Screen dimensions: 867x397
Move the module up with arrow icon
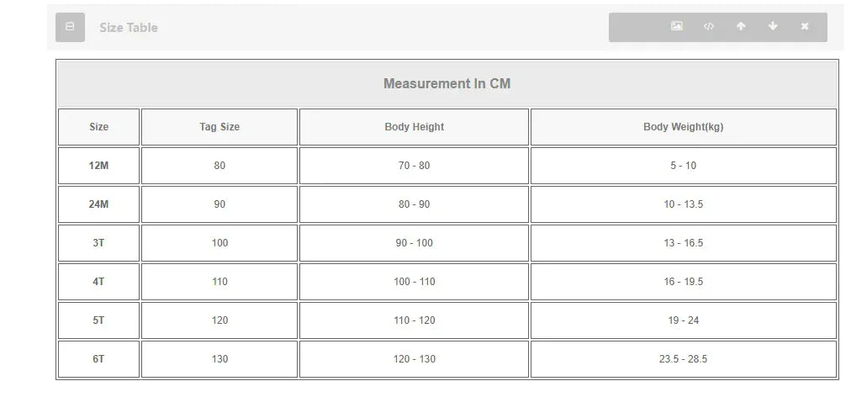click(741, 27)
